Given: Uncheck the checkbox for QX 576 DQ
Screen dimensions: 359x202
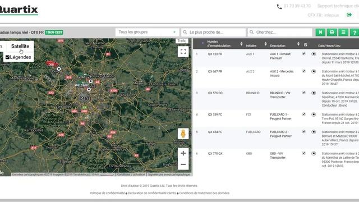Looking at the screenshot, I should click(x=304, y=93).
